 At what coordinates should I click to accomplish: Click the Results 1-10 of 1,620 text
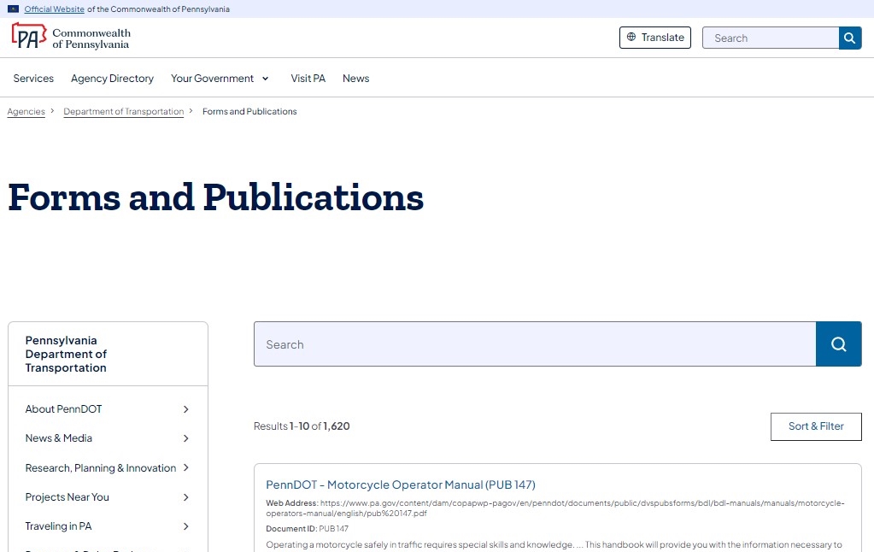pos(302,426)
